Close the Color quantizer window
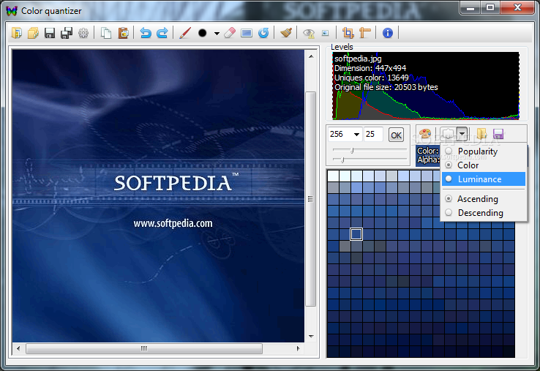Image resolution: width=540 pixels, height=371 pixels. pyautogui.click(x=517, y=7)
